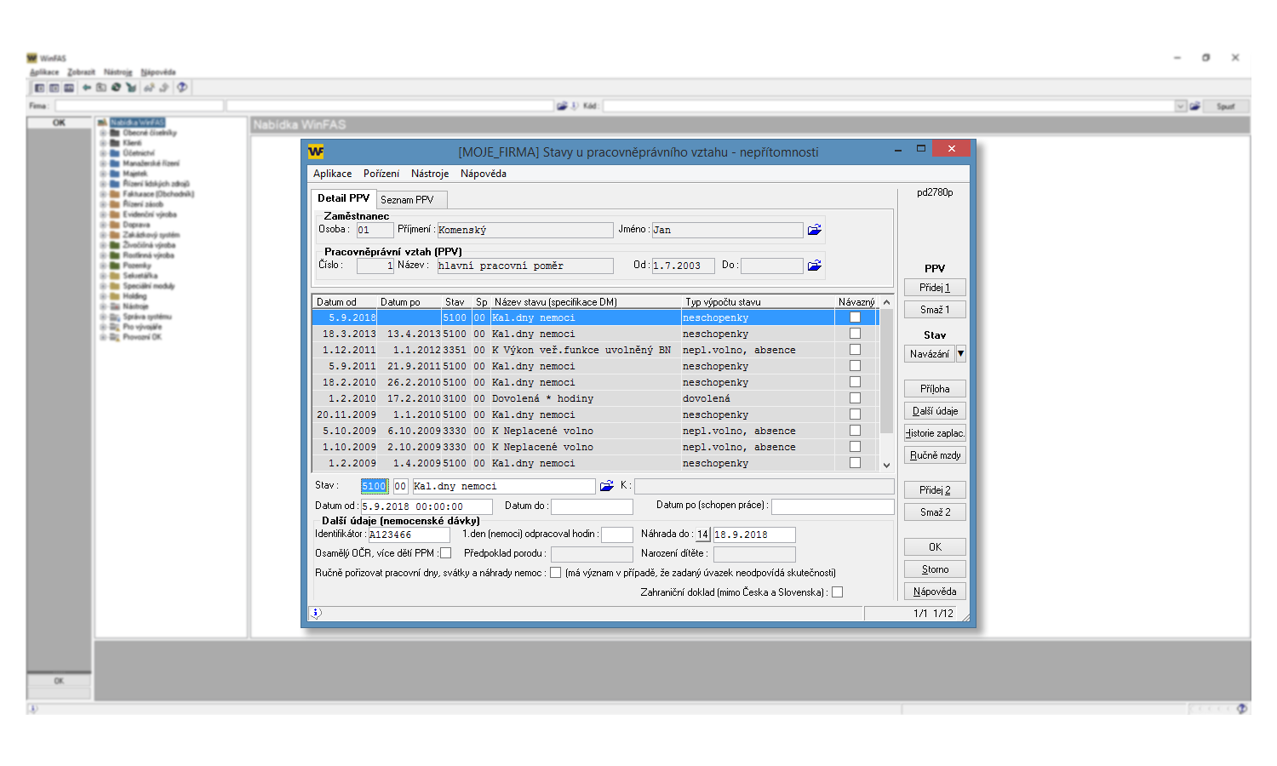The image size is (1277, 766).
Task: Switch to the Seznam PPV tab
Action: 407,199
